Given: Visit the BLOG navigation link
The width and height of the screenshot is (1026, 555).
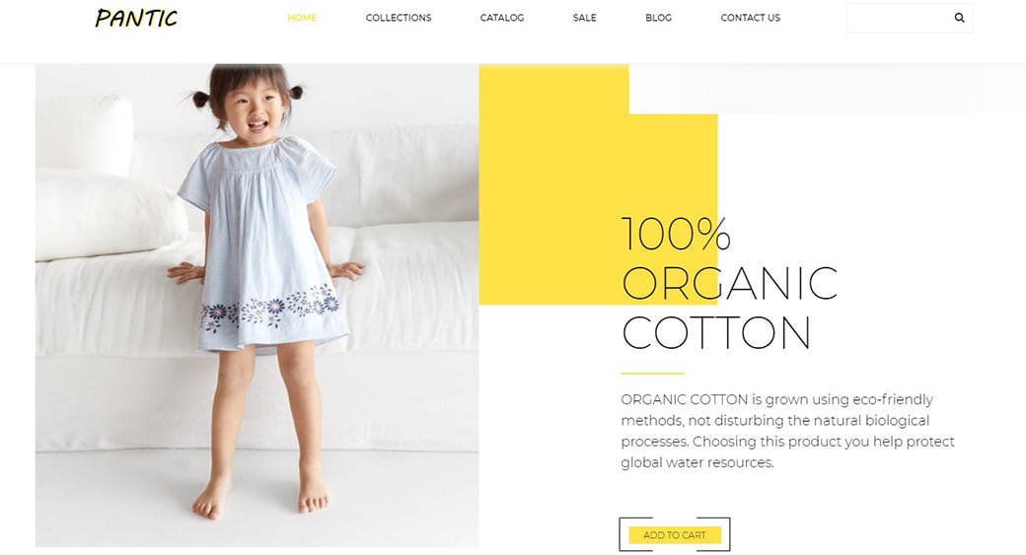Looking at the screenshot, I should coord(658,18).
